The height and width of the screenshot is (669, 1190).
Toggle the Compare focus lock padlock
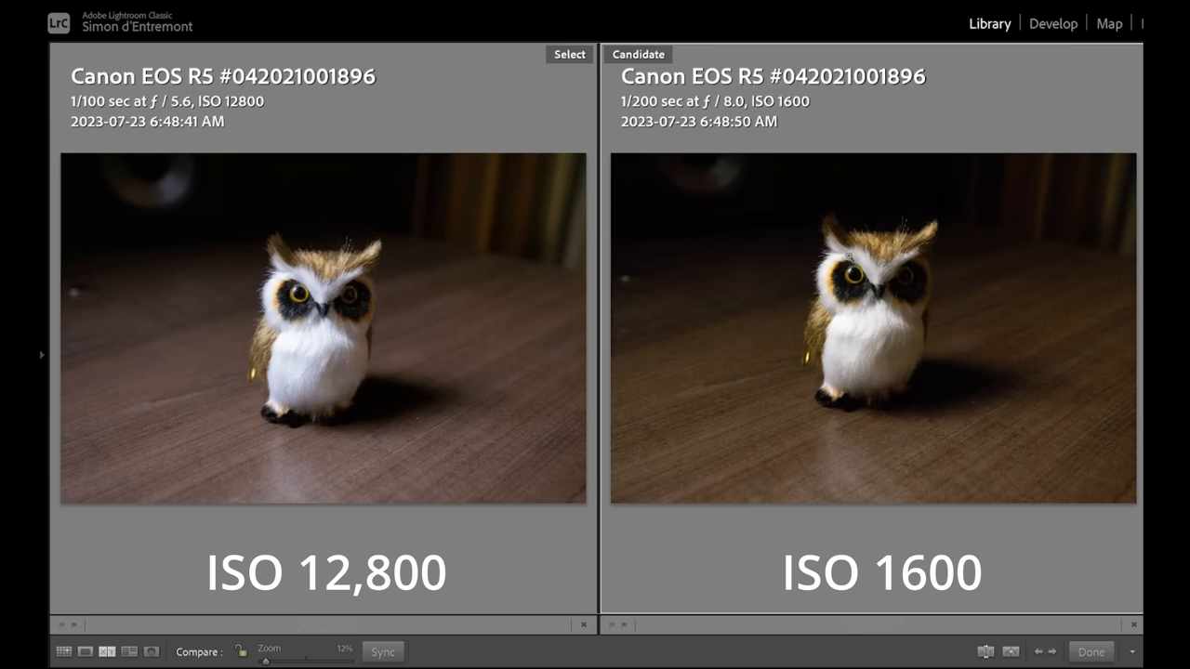(241, 651)
